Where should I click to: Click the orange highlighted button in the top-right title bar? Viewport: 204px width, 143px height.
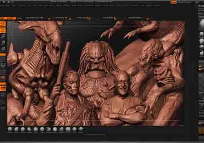173,2
